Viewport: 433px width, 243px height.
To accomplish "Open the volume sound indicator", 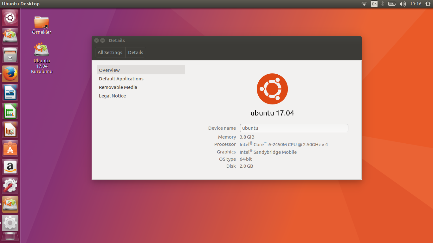I will (x=403, y=4).
